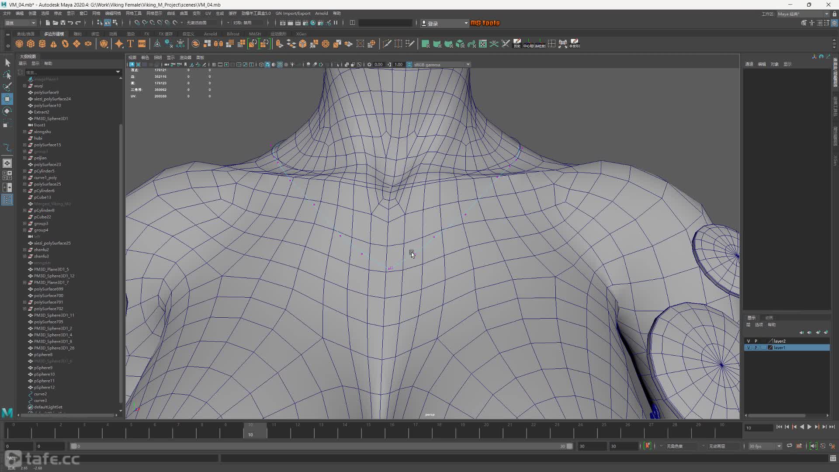Expand the wuqi node in outliner
839x472 pixels.
[24, 86]
